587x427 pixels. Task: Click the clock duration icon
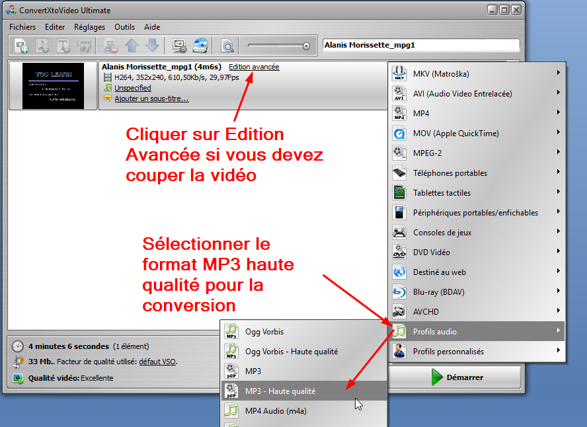(x=18, y=346)
